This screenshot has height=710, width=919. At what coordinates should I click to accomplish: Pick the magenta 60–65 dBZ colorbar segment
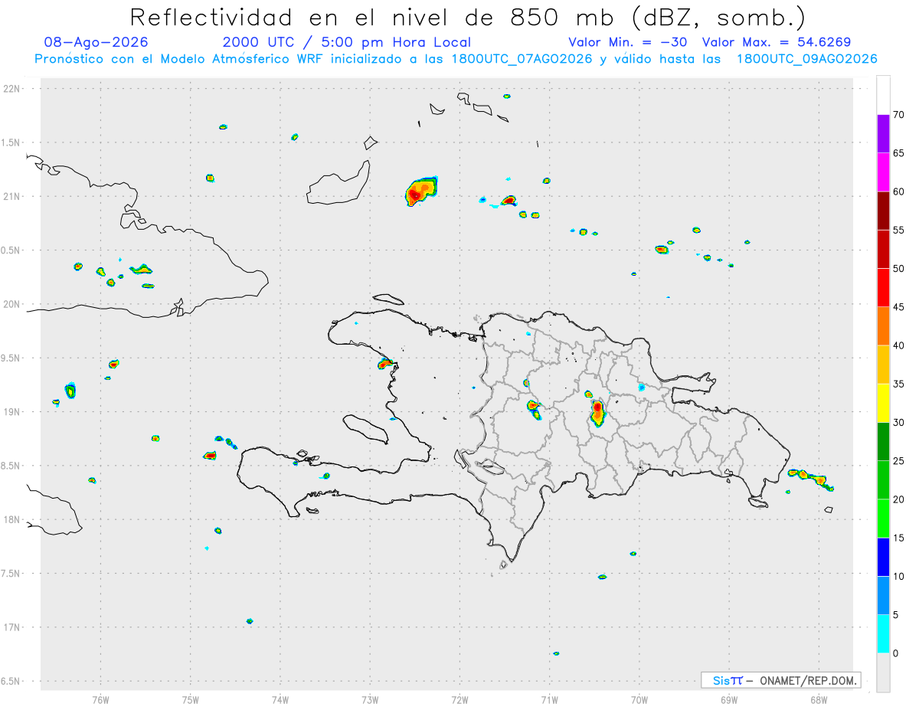pos(883,172)
